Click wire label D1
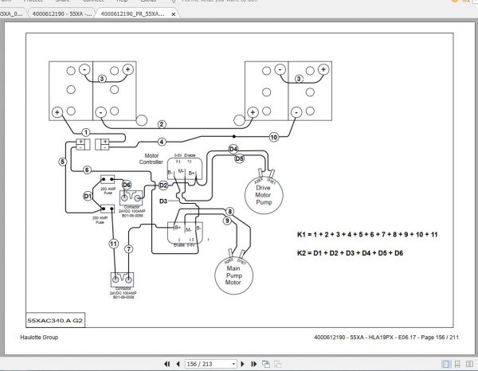Image resolution: width=478 pixels, height=371 pixels. click(x=88, y=196)
